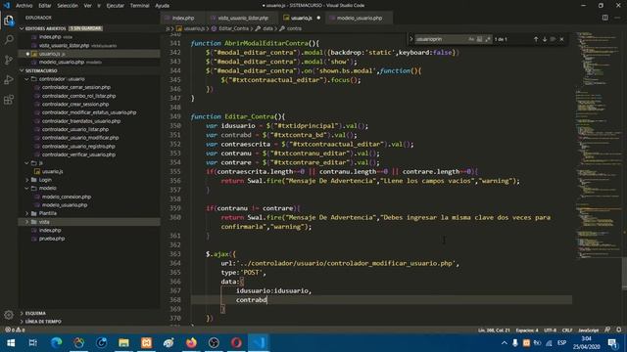The width and height of the screenshot is (627, 352).
Task: Launch Firefox from the taskbar
Action: pyautogui.click(x=191, y=343)
